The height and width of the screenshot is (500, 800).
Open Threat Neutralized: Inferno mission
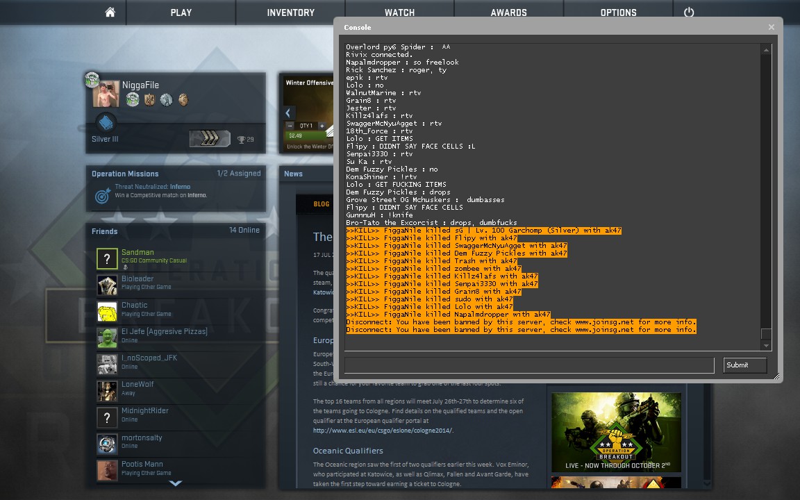(153, 187)
